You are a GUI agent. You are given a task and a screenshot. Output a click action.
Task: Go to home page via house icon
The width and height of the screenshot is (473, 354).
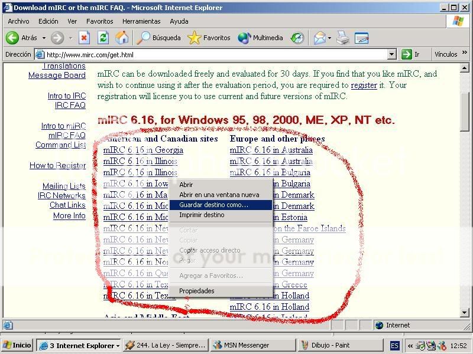(122, 38)
